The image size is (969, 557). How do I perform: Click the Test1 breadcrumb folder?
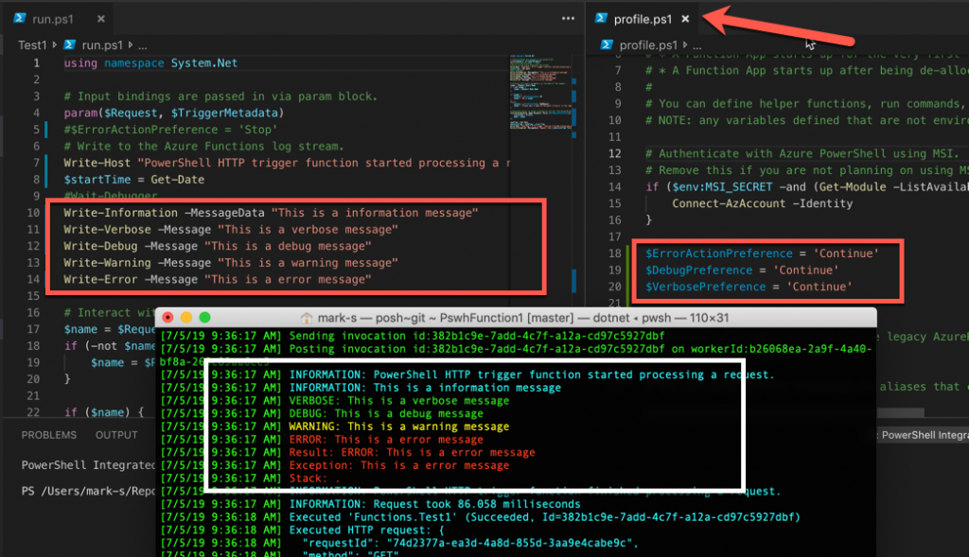click(x=32, y=45)
